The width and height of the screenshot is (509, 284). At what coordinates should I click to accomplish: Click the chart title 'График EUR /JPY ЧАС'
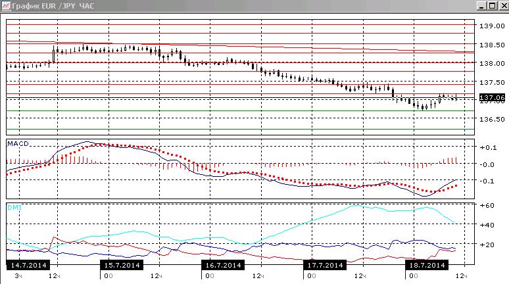[x=53, y=6]
